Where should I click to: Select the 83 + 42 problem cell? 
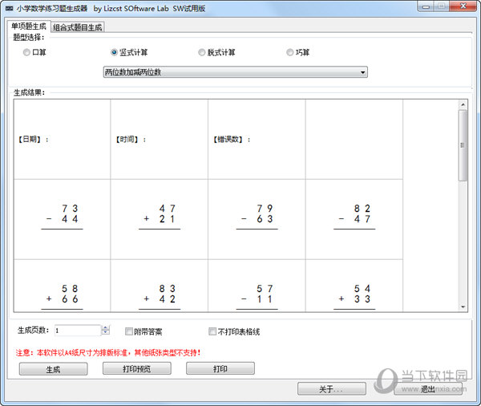click(x=160, y=286)
